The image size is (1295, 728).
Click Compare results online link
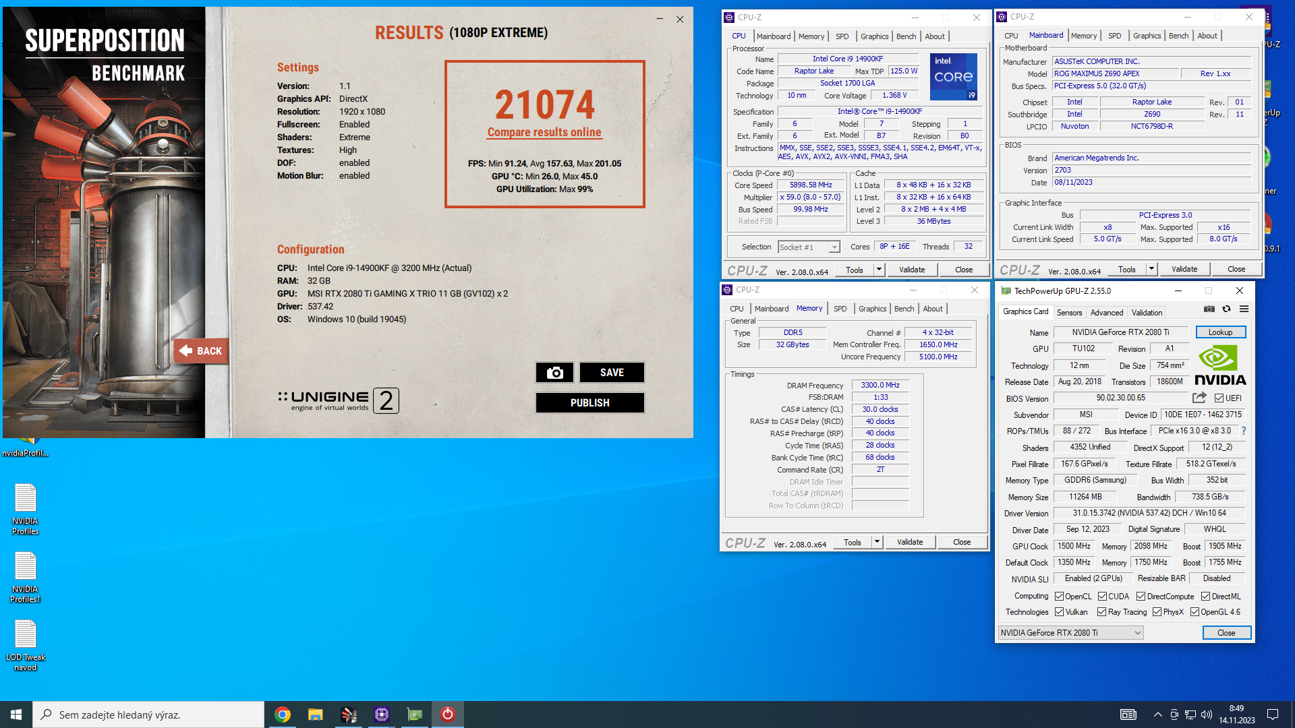[x=544, y=132]
